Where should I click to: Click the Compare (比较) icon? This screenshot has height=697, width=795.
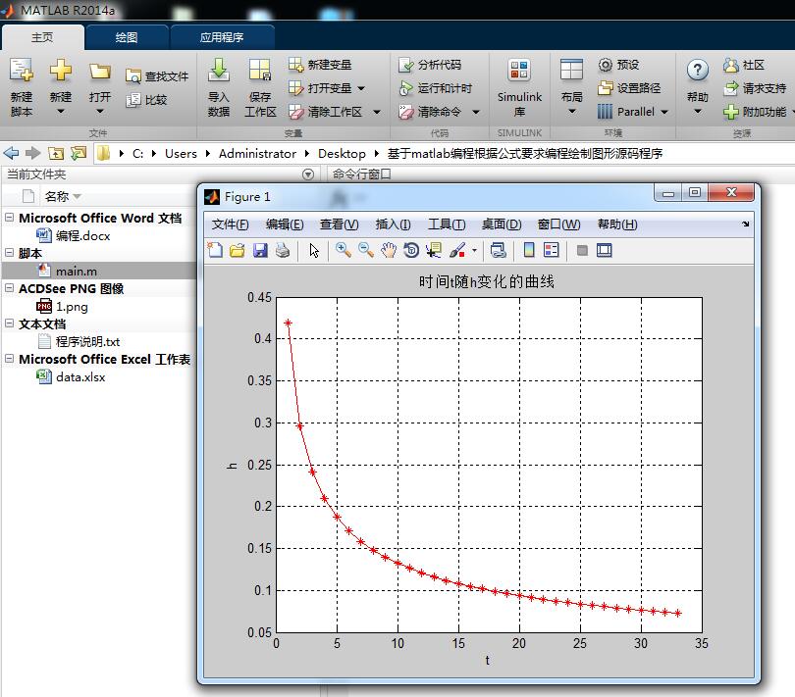pyautogui.click(x=133, y=100)
